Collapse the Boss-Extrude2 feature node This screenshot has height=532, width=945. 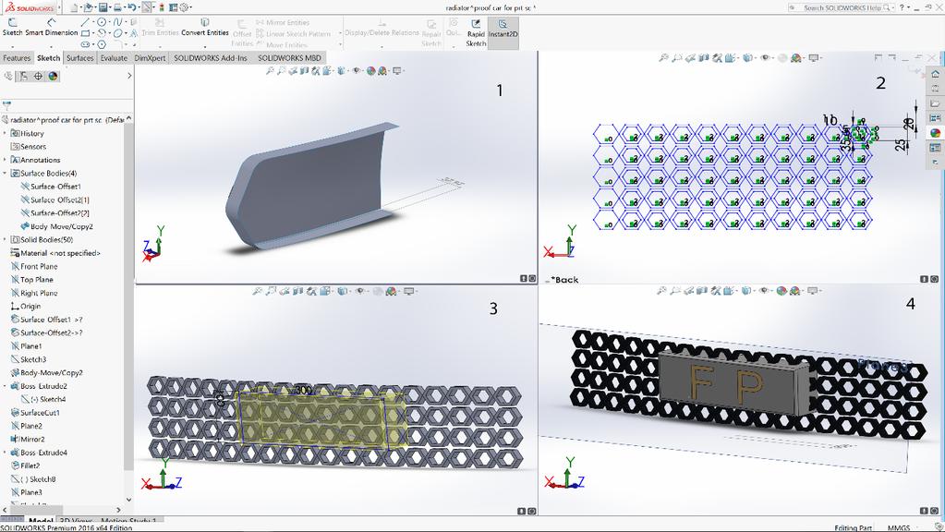pyautogui.click(x=5, y=385)
